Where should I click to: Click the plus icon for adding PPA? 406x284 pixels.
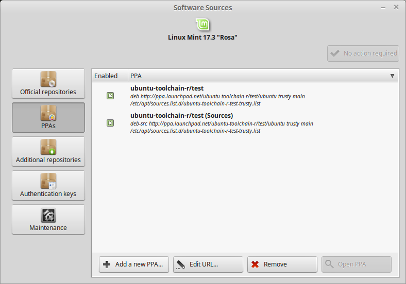[x=107, y=264]
